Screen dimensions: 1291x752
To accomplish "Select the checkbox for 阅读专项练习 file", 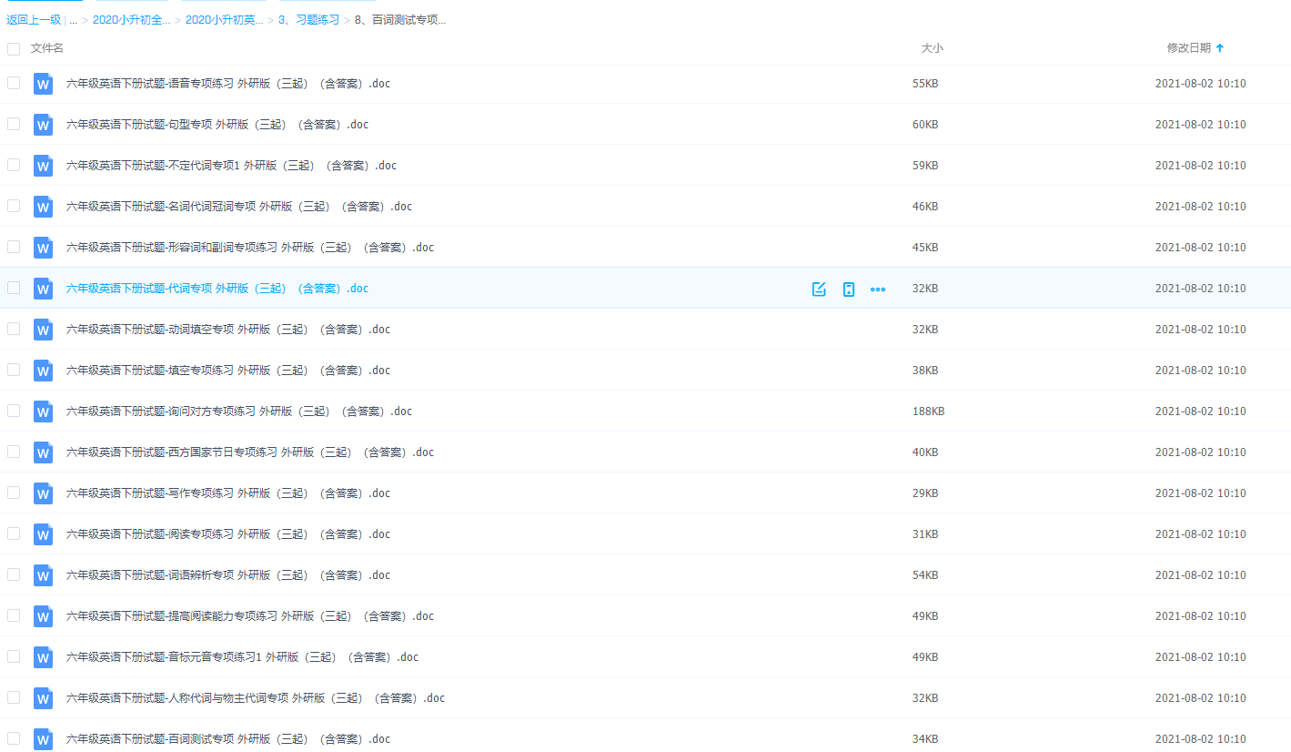I will tap(14, 534).
